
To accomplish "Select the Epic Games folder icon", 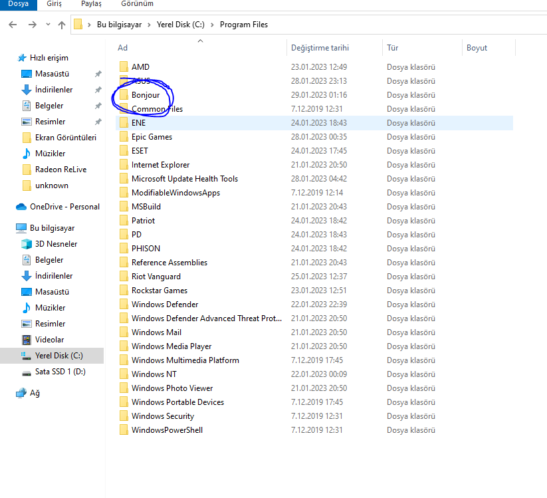I will pos(124,136).
